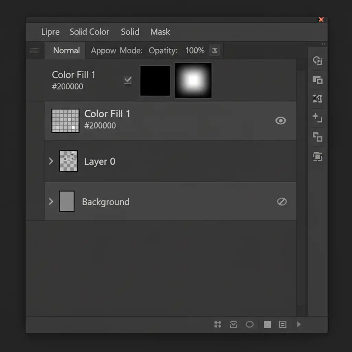Open the Solid Color menu
The width and height of the screenshot is (352, 352).
point(89,32)
